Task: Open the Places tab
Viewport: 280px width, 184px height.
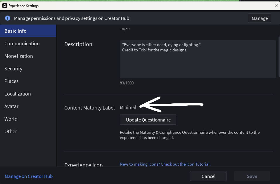Action: point(11,81)
